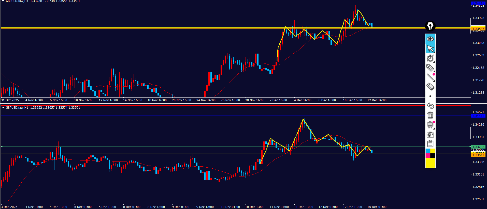Undo the last drawing stroke
Screen dimensions: 487x209
point(430,106)
